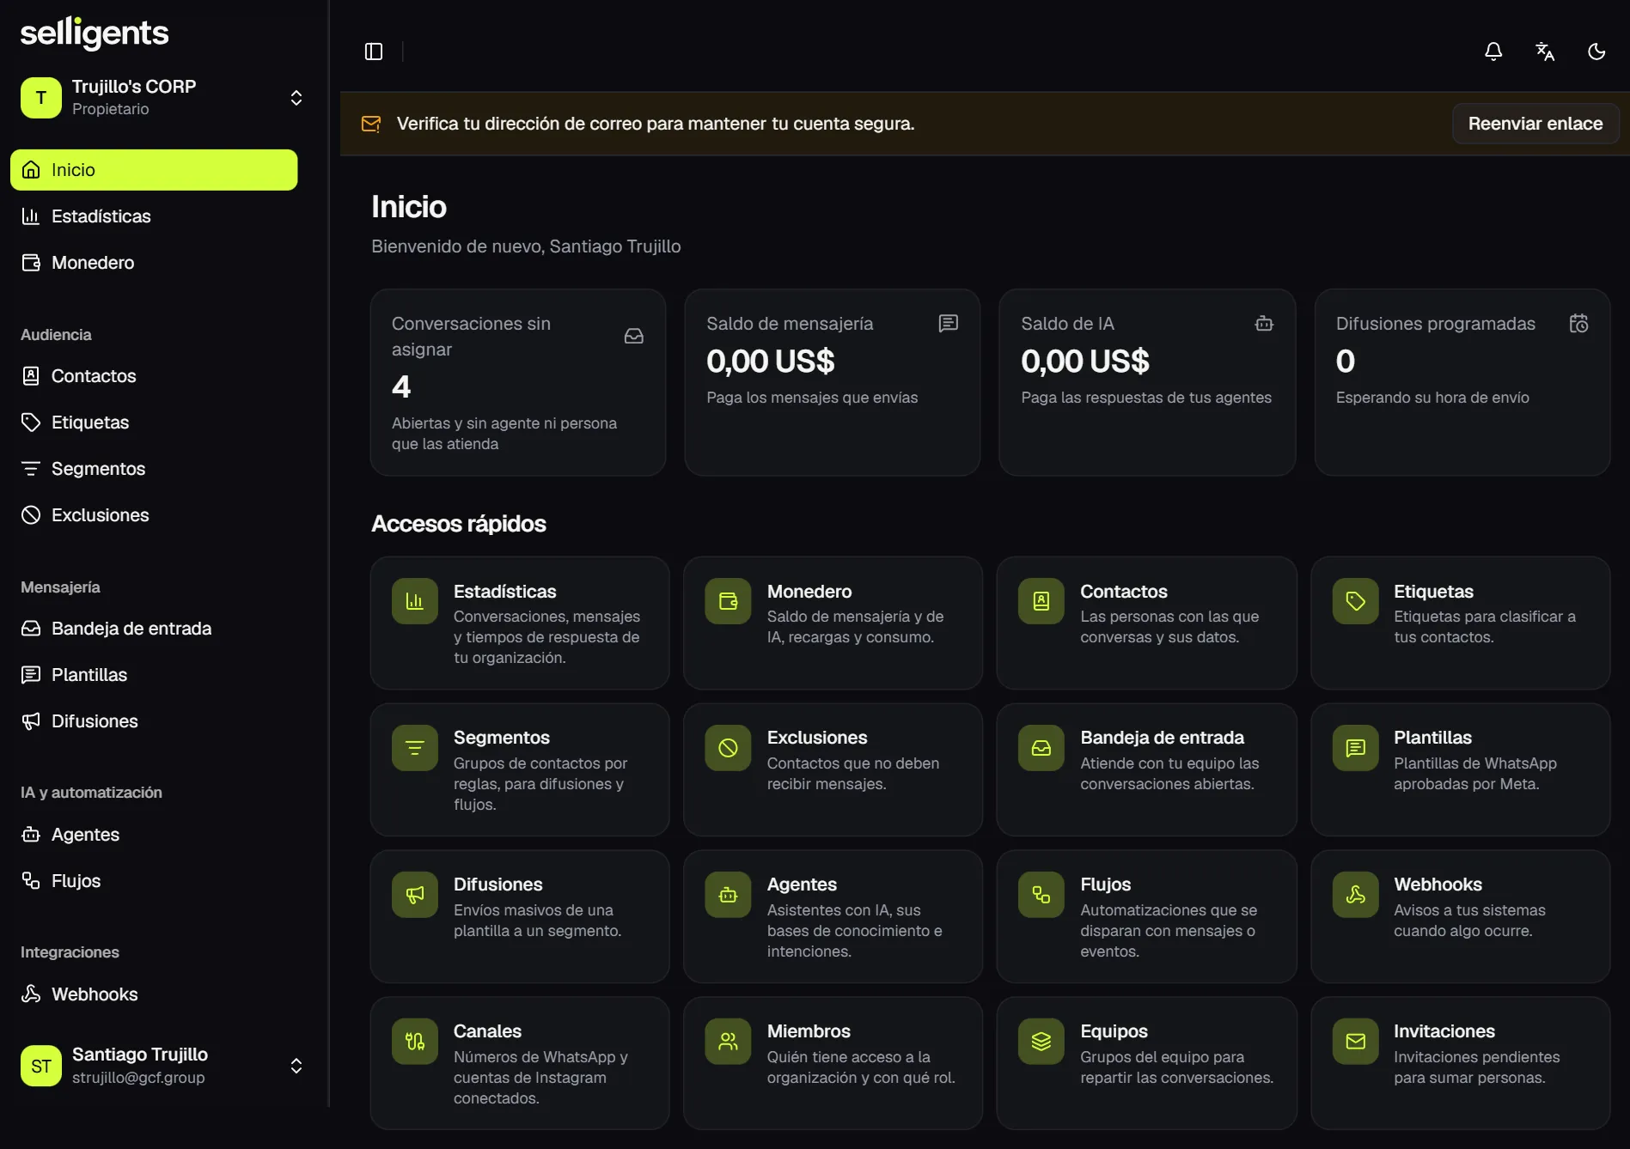Open Estadísticas in the sidebar
Image resolution: width=1630 pixels, height=1149 pixels.
point(154,216)
